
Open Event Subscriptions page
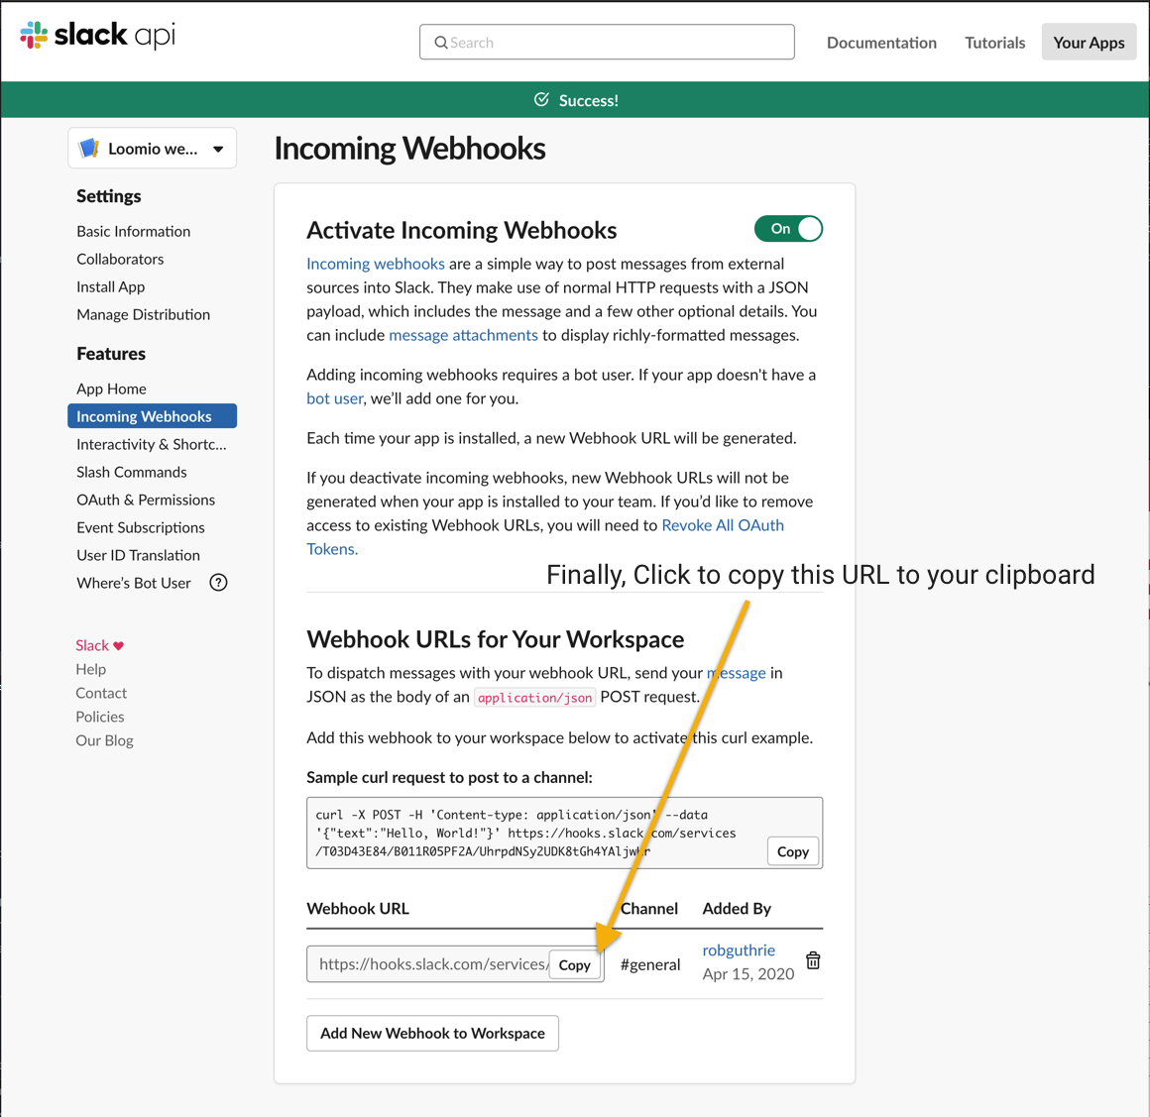(141, 528)
